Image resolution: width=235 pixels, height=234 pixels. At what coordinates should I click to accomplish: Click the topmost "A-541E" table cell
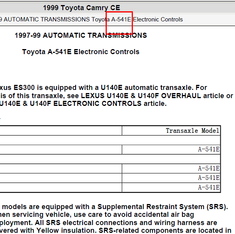[171, 150]
